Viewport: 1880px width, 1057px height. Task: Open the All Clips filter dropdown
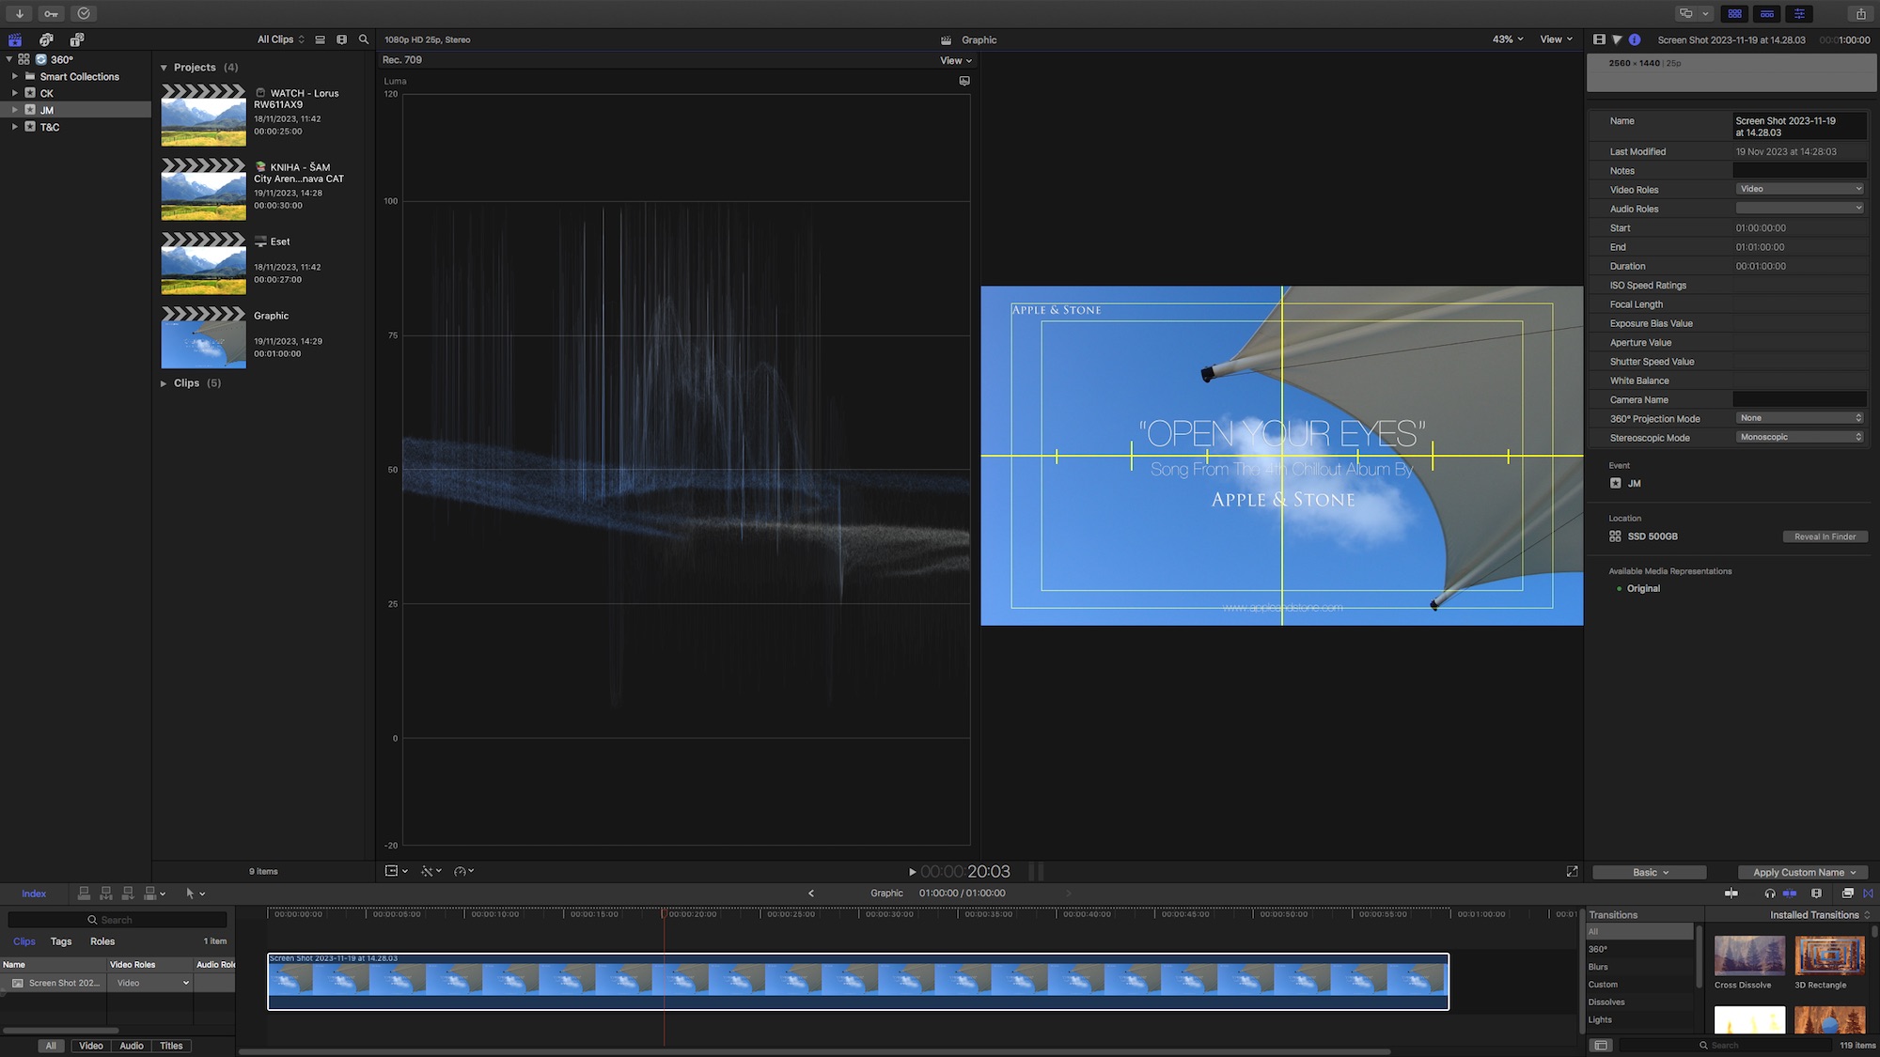(281, 39)
